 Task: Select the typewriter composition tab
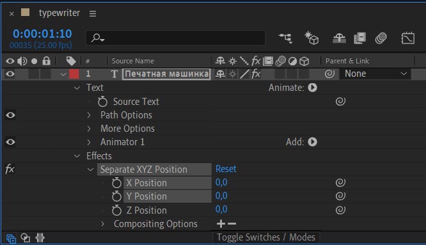click(x=59, y=13)
